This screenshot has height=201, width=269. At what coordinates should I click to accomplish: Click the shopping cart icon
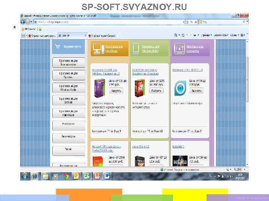[57, 46]
